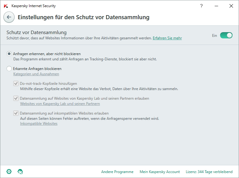Open Websites von Kaspersky Lab und seinen Partnern
The width and height of the screenshot is (239, 178).
[x=60, y=104]
